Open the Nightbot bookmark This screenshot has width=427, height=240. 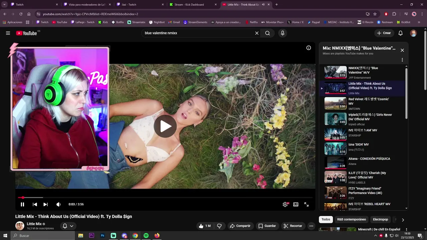[157, 22]
